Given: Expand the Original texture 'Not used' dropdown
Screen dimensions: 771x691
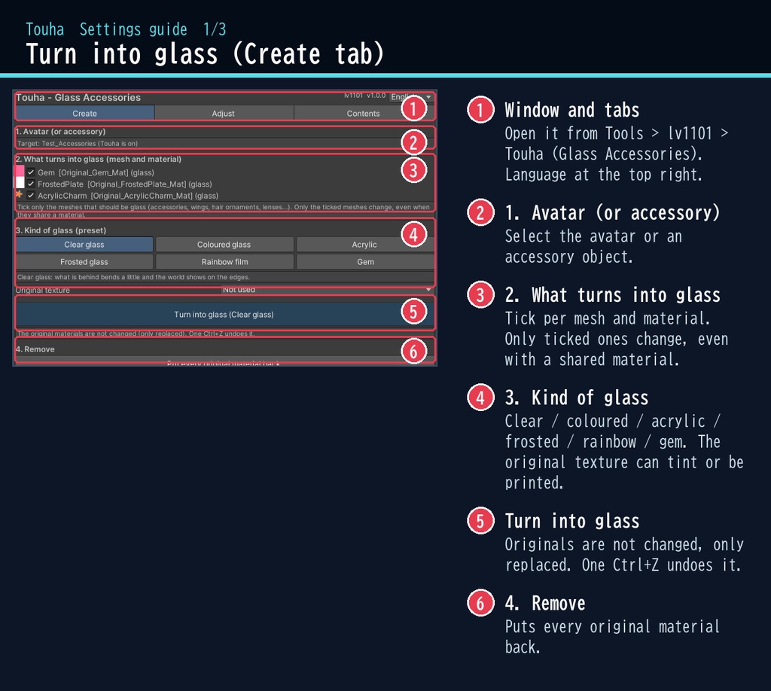Looking at the screenshot, I should click(327, 290).
